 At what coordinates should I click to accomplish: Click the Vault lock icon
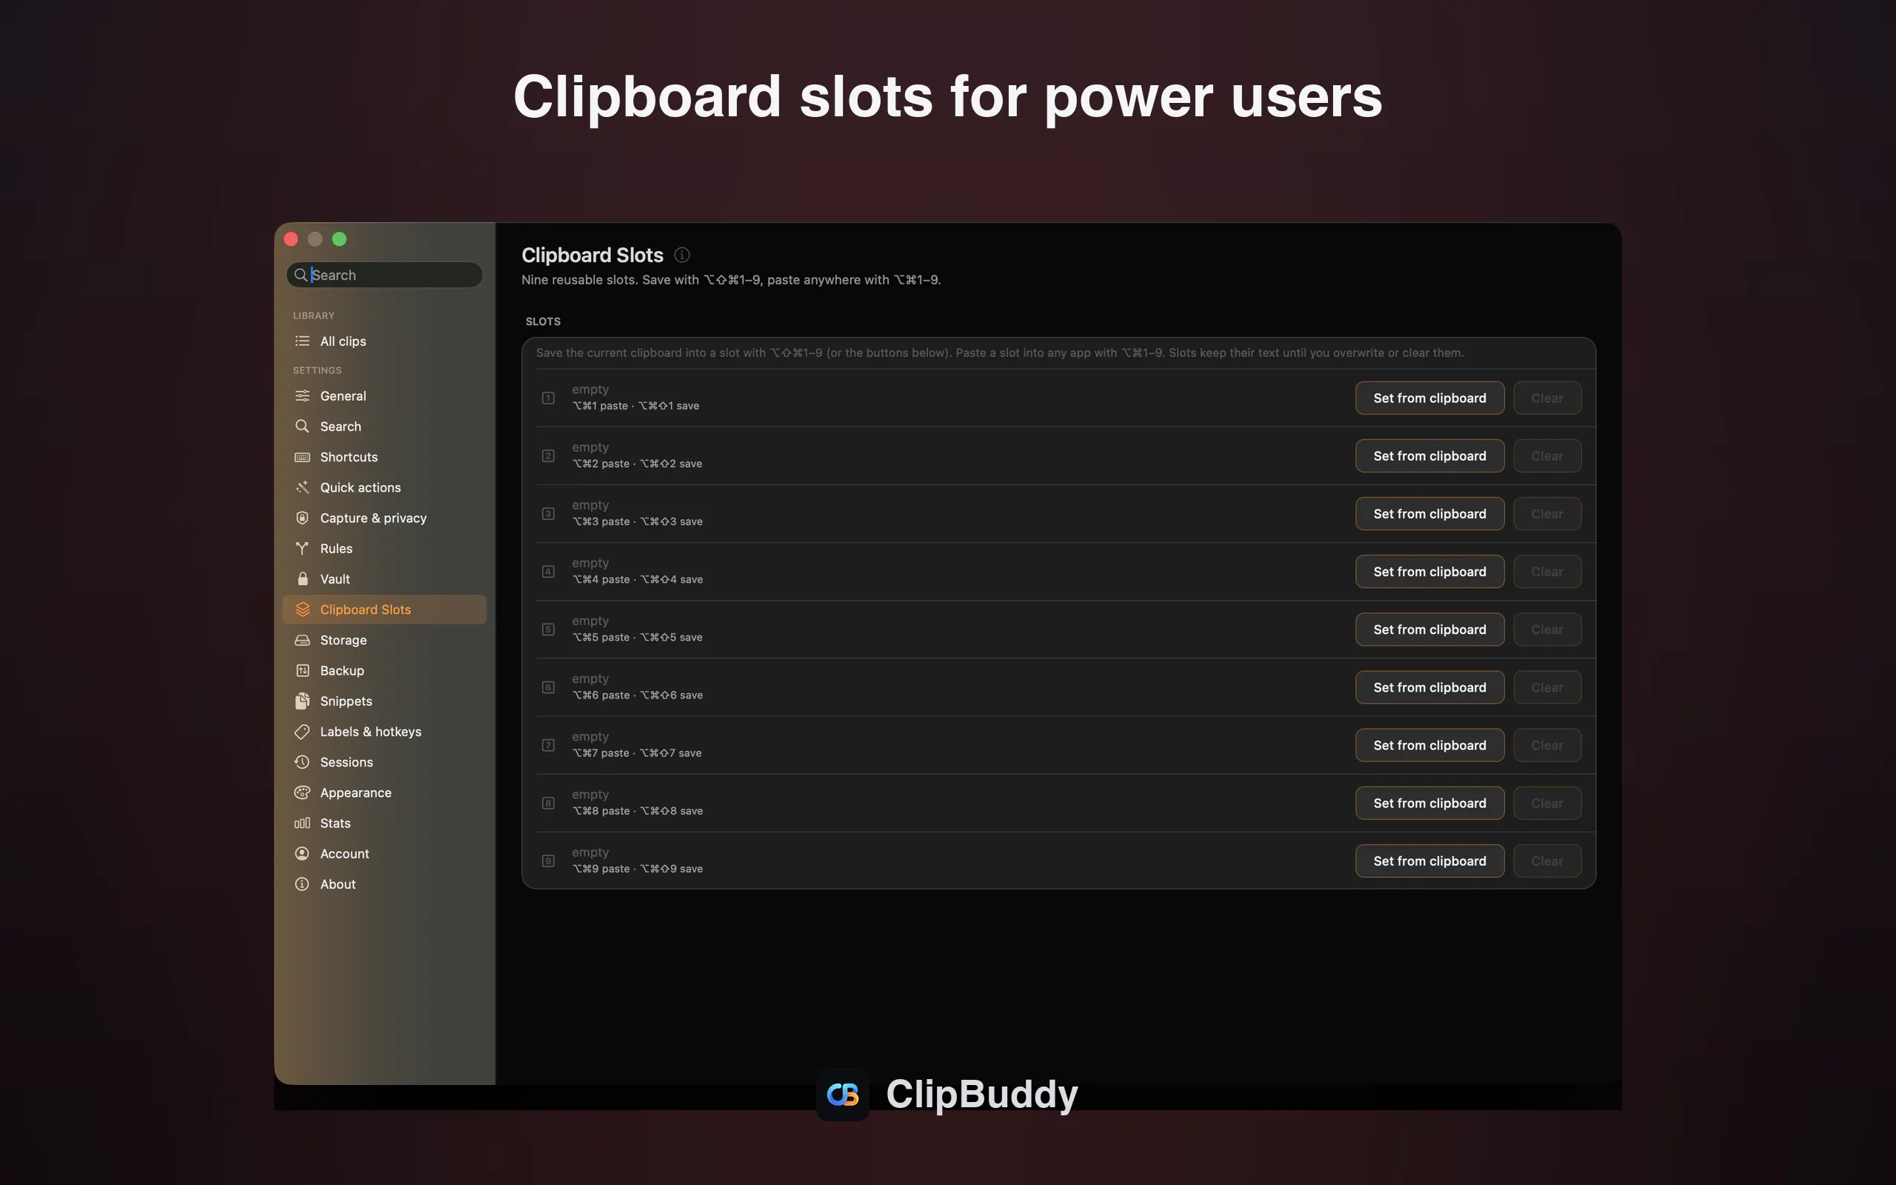[x=301, y=579]
